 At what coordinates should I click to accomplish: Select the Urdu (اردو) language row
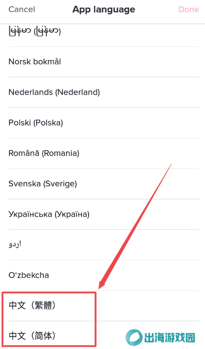[103, 244]
